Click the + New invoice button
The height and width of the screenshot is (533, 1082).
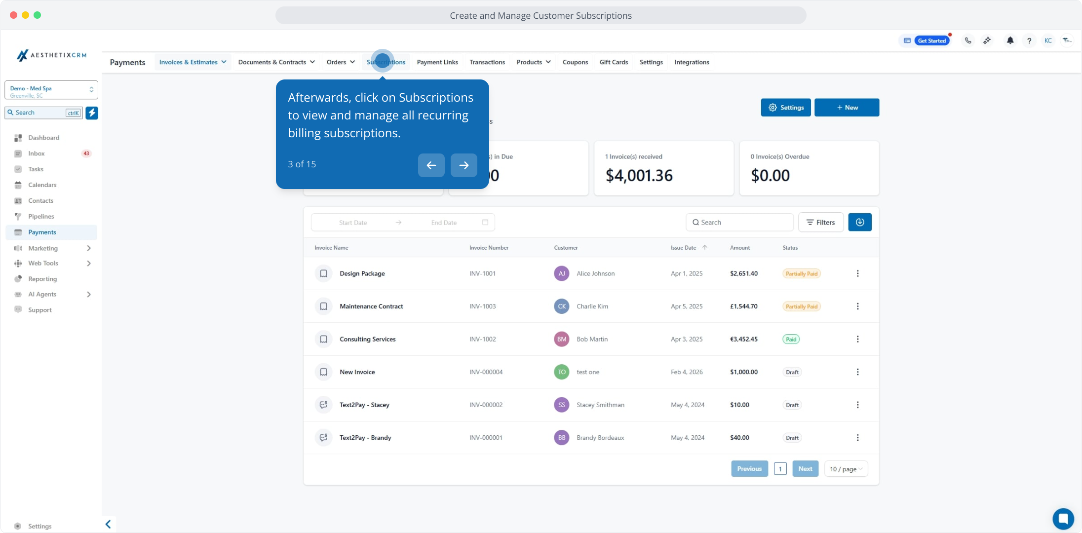coord(847,108)
